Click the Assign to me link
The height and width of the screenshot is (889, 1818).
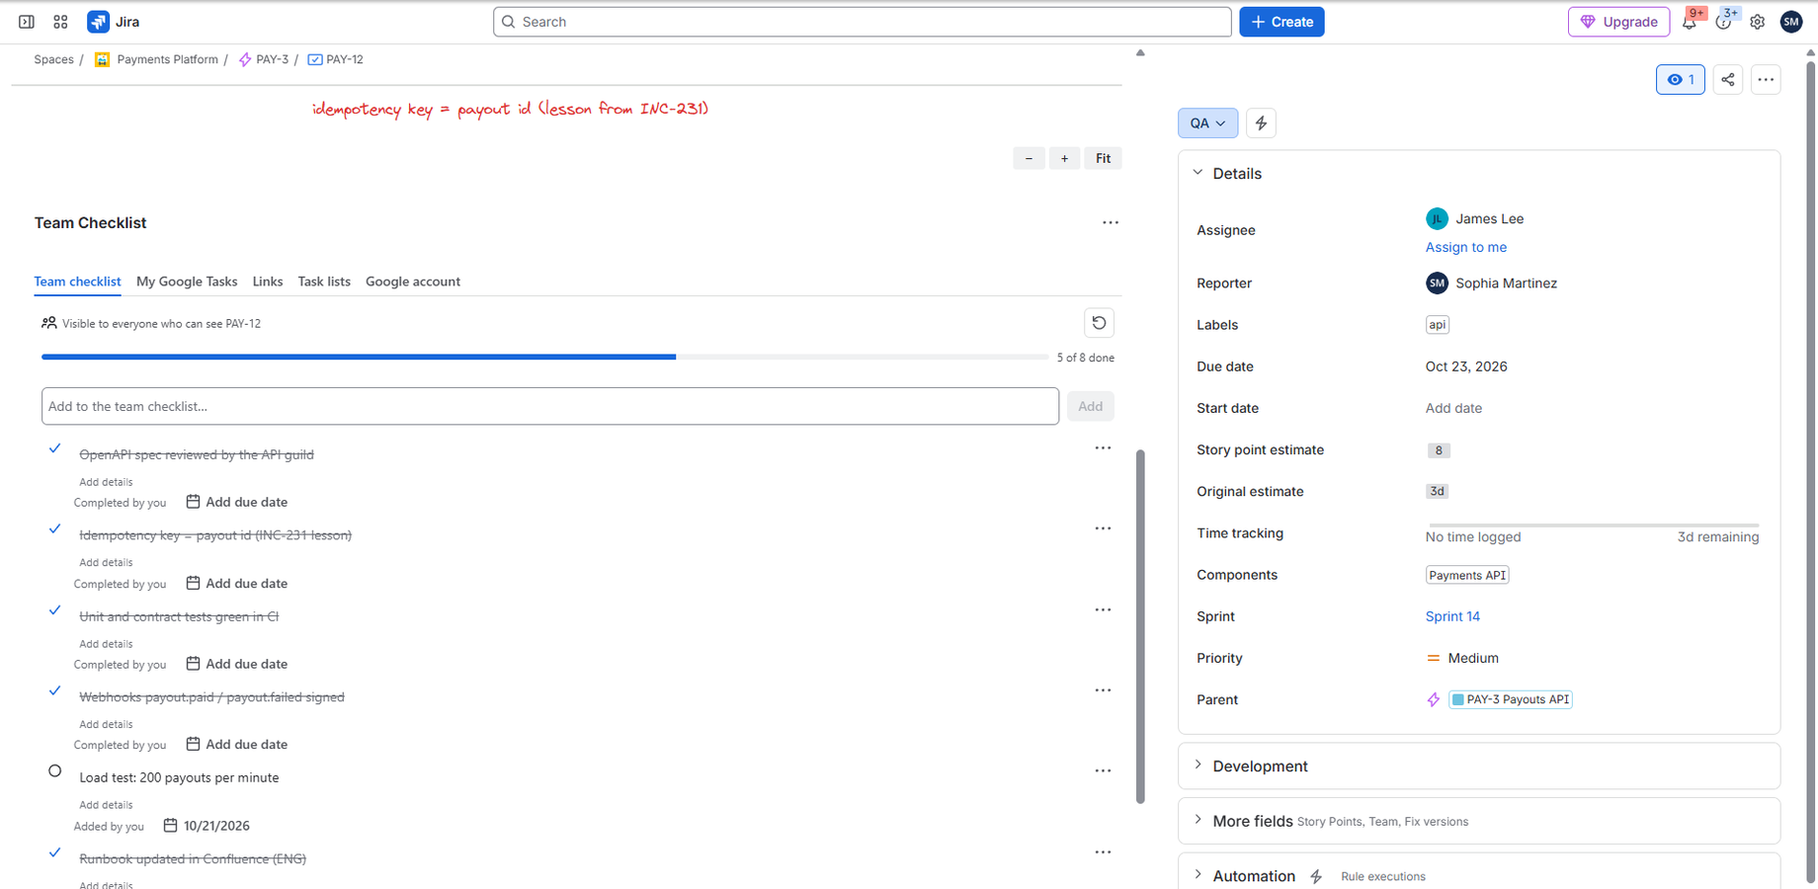coord(1466,247)
